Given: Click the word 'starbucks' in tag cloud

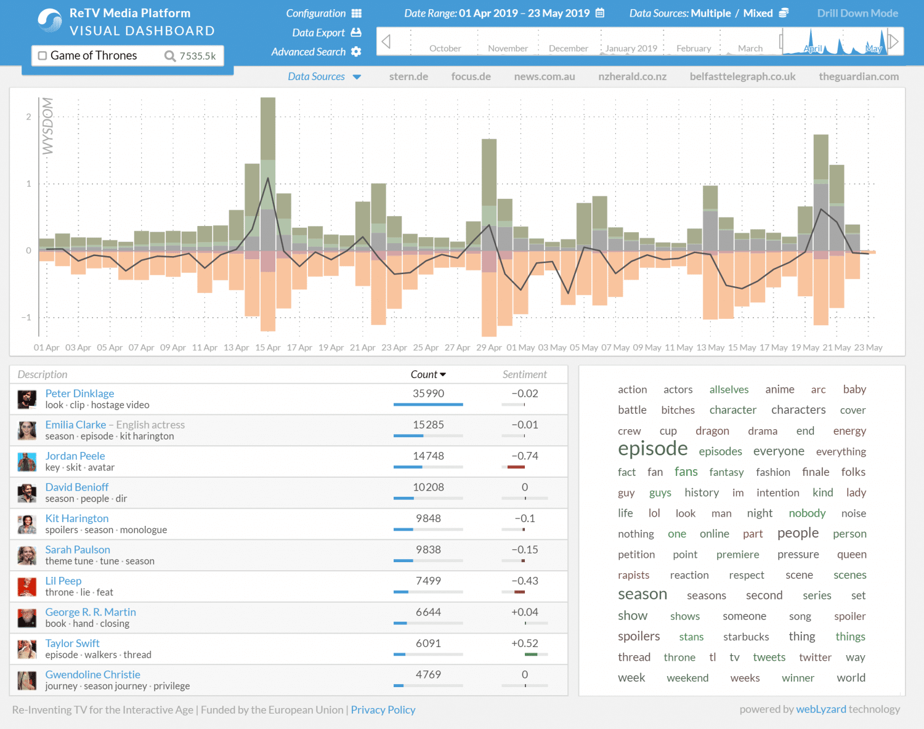Looking at the screenshot, I should [x=746, y=637].
